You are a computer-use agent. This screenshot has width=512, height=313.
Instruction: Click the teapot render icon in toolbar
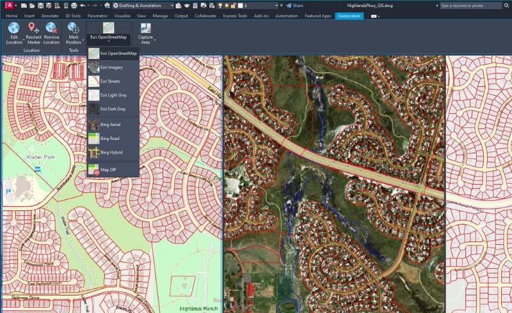pos(187,6)
